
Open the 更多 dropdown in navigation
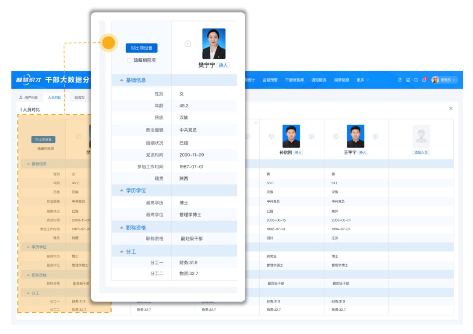362,80
